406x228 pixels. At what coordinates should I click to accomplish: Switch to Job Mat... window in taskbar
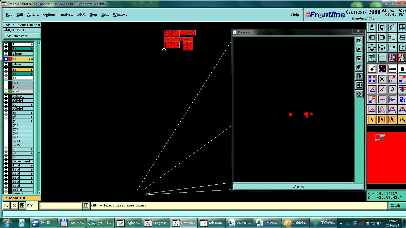(x=212, y=223)
